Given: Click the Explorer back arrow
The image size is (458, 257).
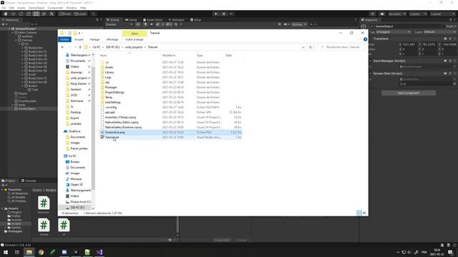Looking at the screenshot, I should point(62,47).
